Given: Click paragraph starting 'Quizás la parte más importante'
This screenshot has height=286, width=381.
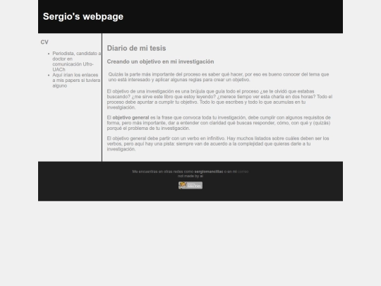Looking at the screenshot, I should click(219, 77).
